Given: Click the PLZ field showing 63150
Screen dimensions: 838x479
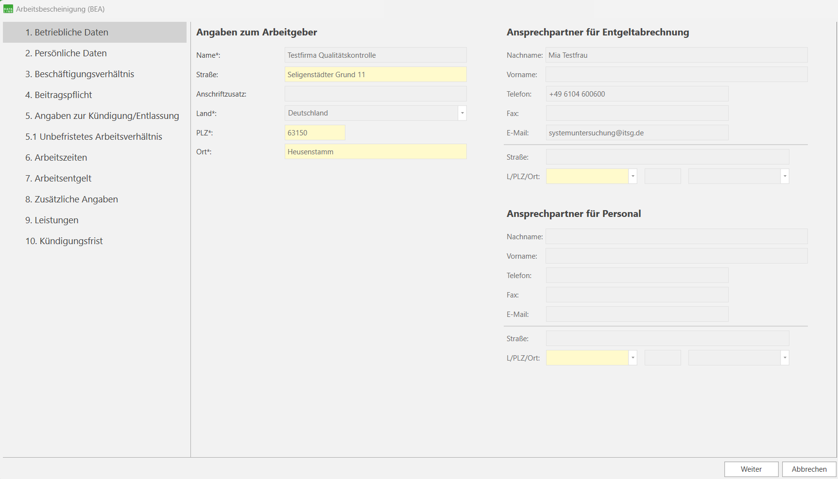Looking at the screenshot, I should coord(315,132).
